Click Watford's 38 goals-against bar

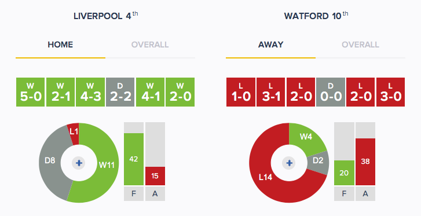365,162
